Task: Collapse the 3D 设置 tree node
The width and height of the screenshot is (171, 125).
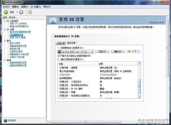Action: [x=5, y=29]
